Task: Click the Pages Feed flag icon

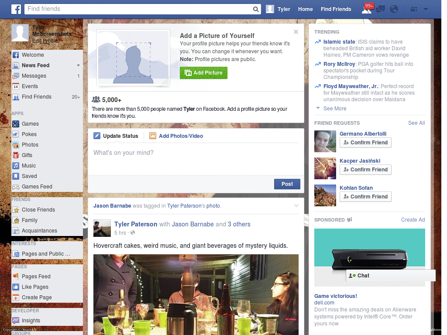Action: pos(16,276)
